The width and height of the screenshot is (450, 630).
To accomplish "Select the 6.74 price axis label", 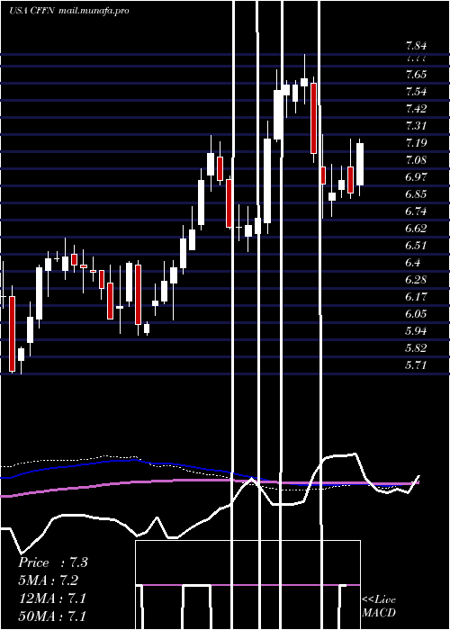I will (x=416, y=211).
